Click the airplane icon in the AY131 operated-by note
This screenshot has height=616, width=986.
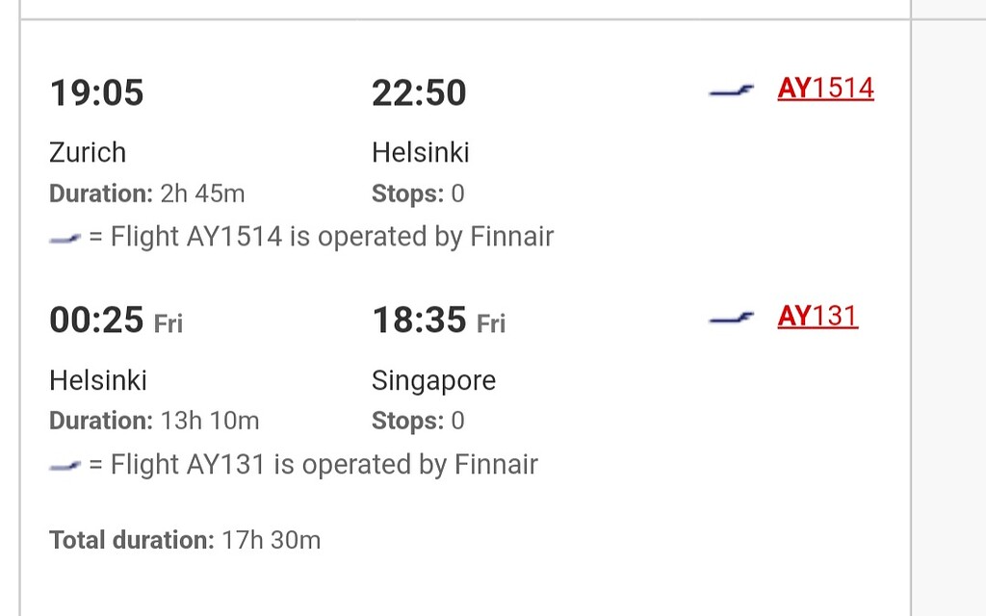point(64,465)
